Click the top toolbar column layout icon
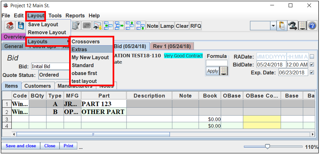 tap(302, 26)
